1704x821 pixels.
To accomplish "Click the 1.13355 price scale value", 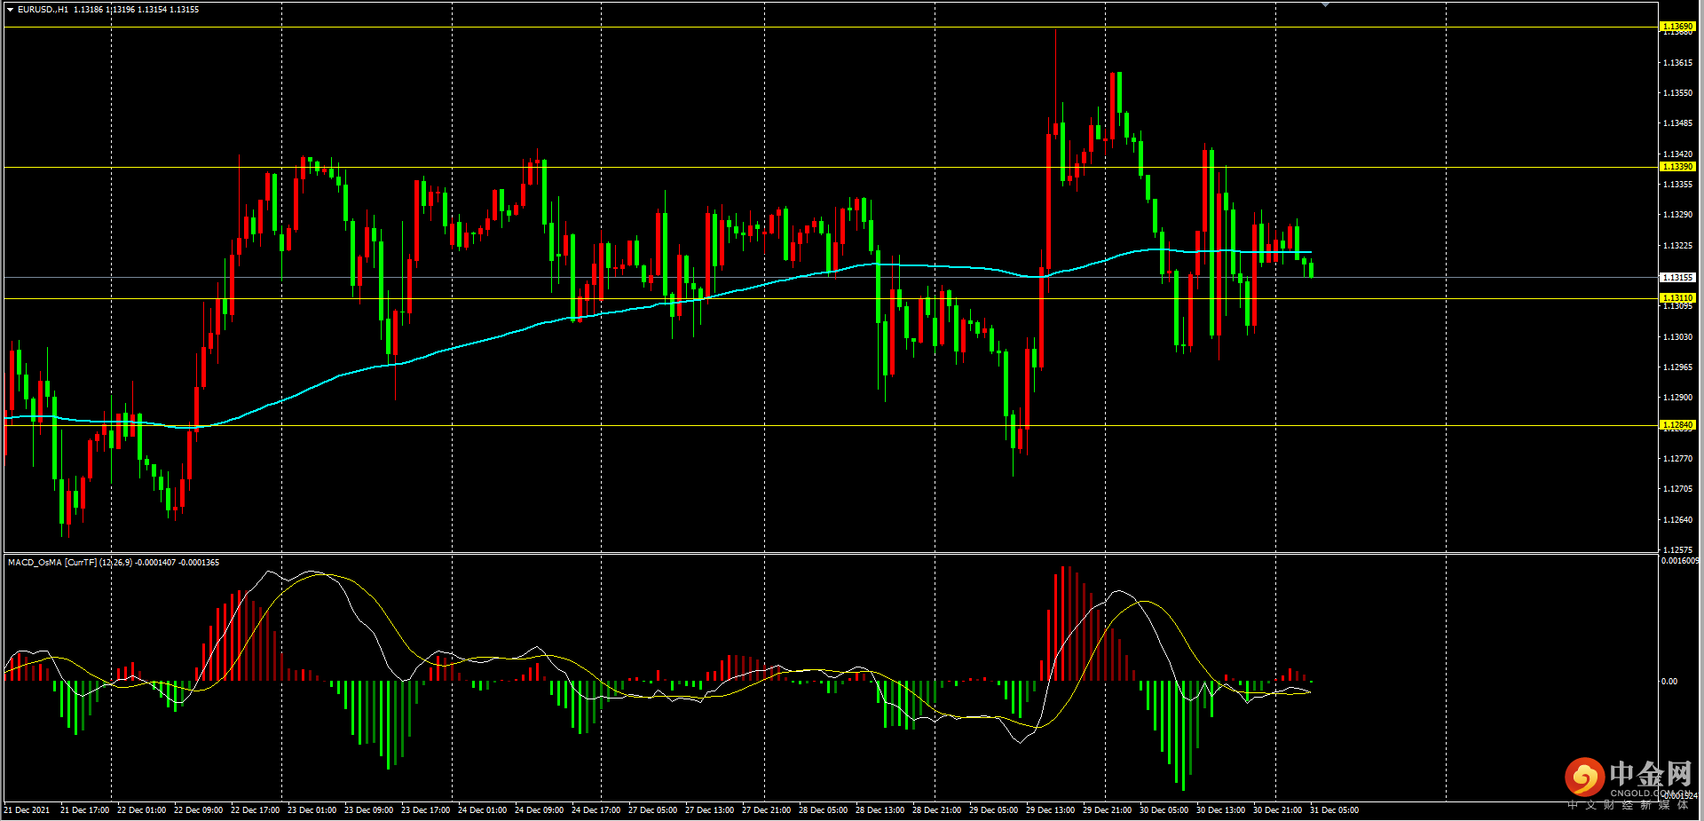I will pos(1677,185).
